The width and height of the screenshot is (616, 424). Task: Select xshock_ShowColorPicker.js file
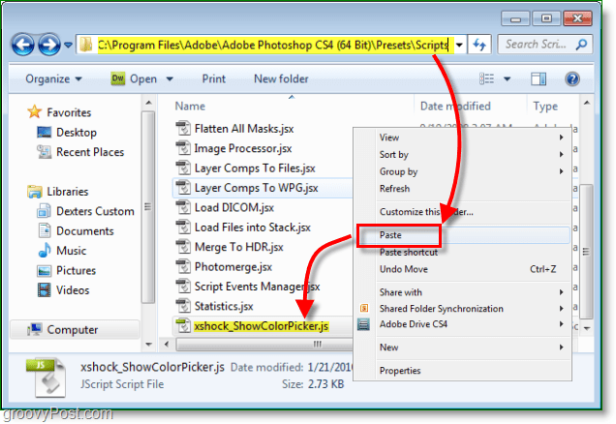[262, 326]
